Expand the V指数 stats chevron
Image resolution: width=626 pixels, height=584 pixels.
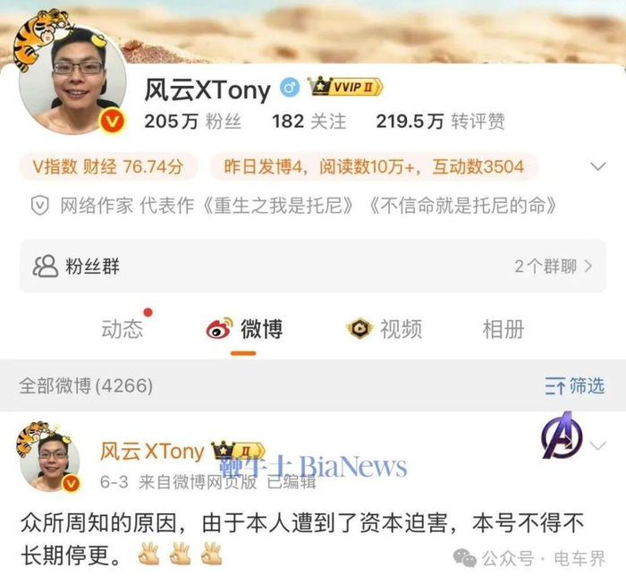[x=597, y=166]
